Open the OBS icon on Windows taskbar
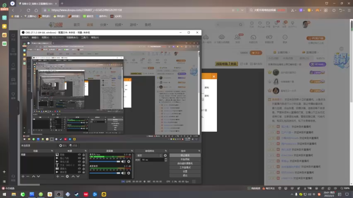 point(59,194)
